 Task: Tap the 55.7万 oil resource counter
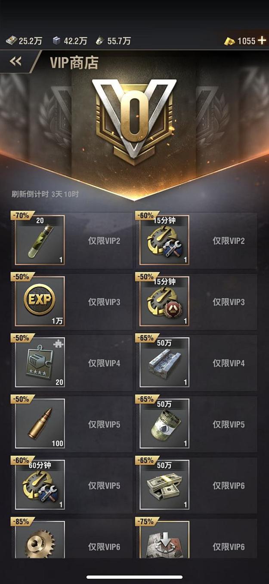(113, 41)
